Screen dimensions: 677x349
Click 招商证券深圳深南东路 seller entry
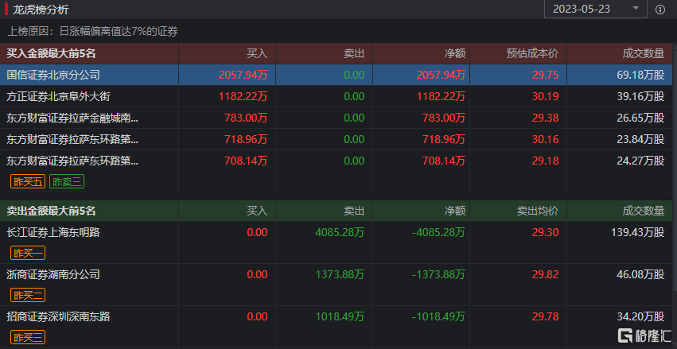[58, 316]
